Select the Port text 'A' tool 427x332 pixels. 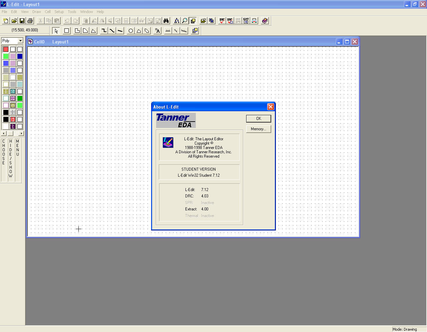157,31
